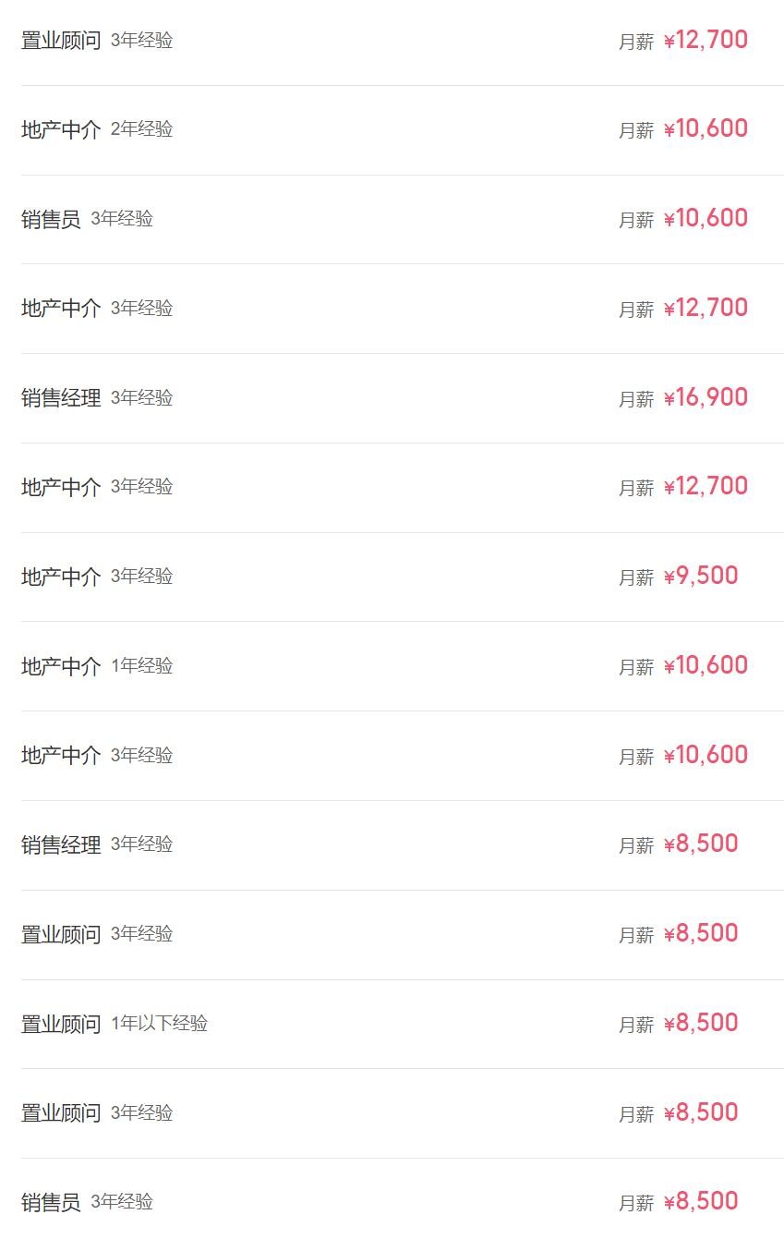Click the ¥16,900 monthly salary figure
The height and width of the screenshot is (1239, 784).
(x=706, y=398)
